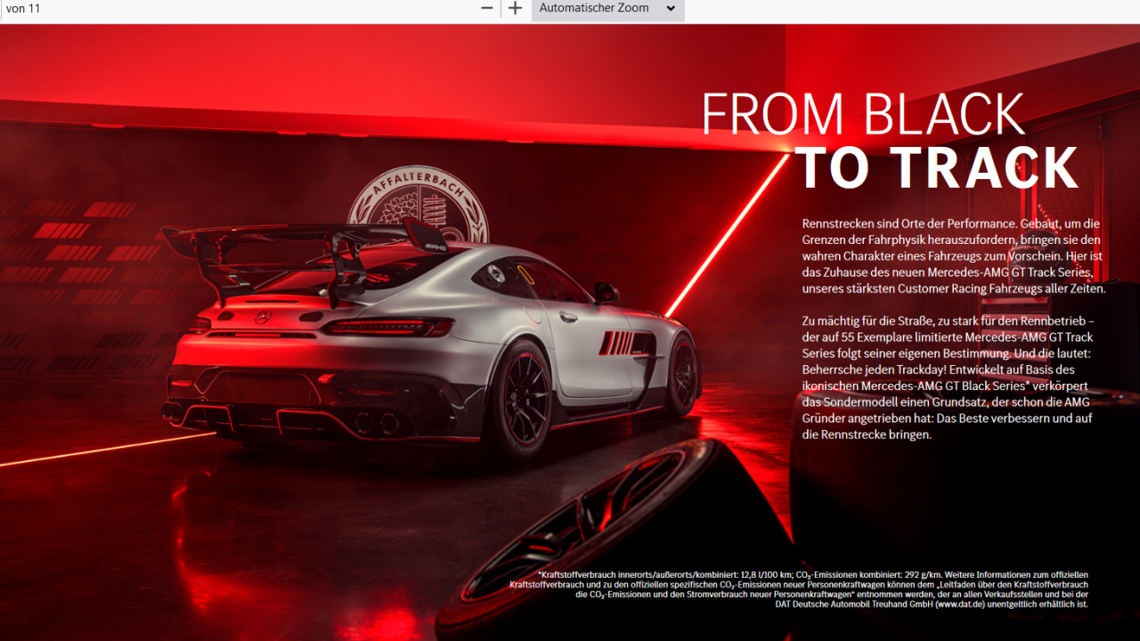
Task: Select the 'TO TRACK' bold headline
Action: coord(936,168)
